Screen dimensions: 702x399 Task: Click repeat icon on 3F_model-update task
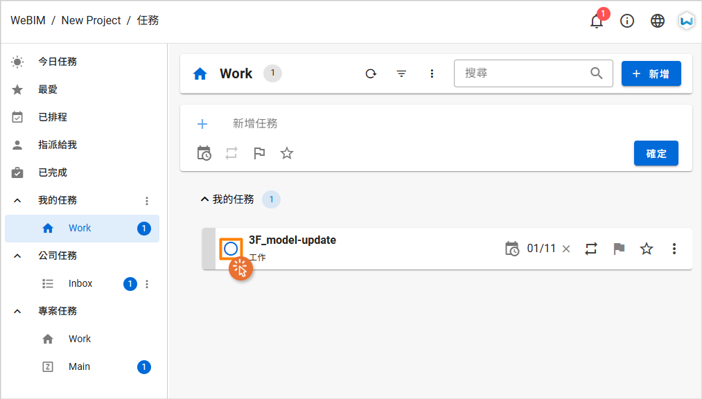click(591, 249)
